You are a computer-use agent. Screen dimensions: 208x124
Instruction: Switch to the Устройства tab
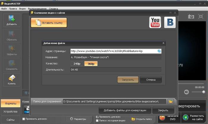[10, 112]
